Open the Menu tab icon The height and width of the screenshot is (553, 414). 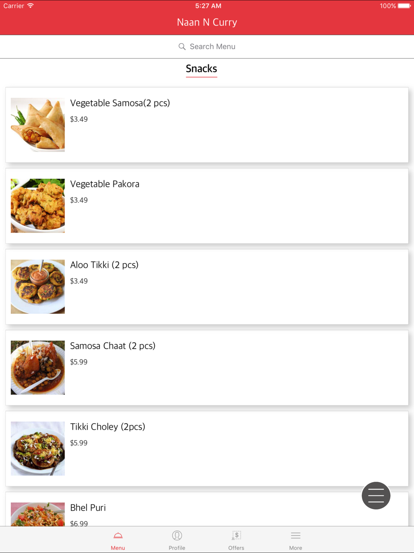click(118, 536)
